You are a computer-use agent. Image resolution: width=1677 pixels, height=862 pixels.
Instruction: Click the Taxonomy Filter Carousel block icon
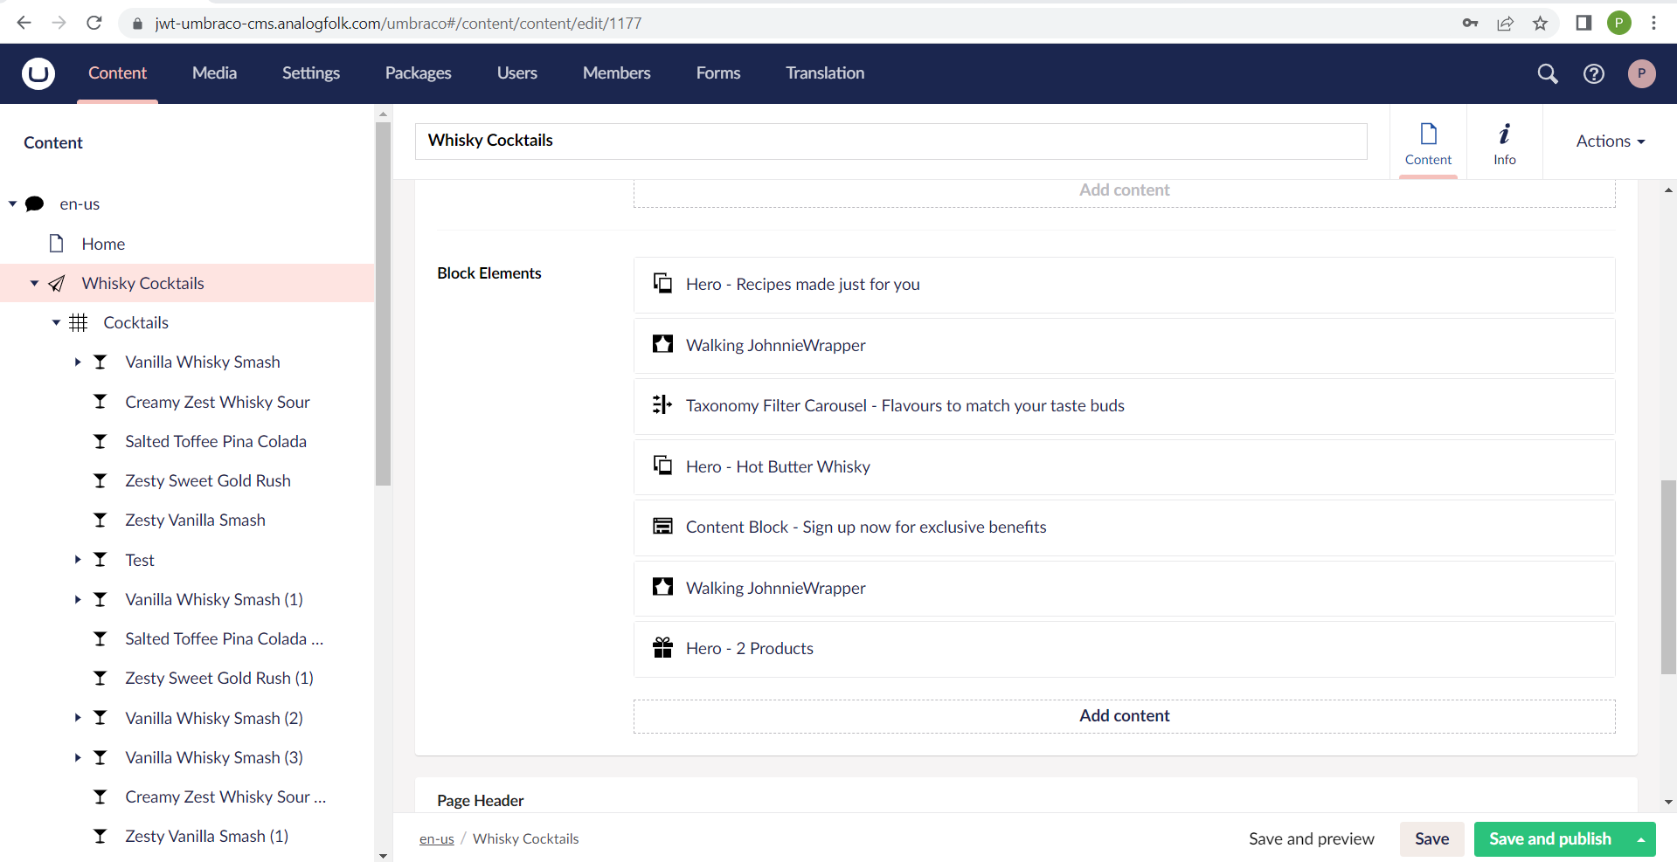662,405
